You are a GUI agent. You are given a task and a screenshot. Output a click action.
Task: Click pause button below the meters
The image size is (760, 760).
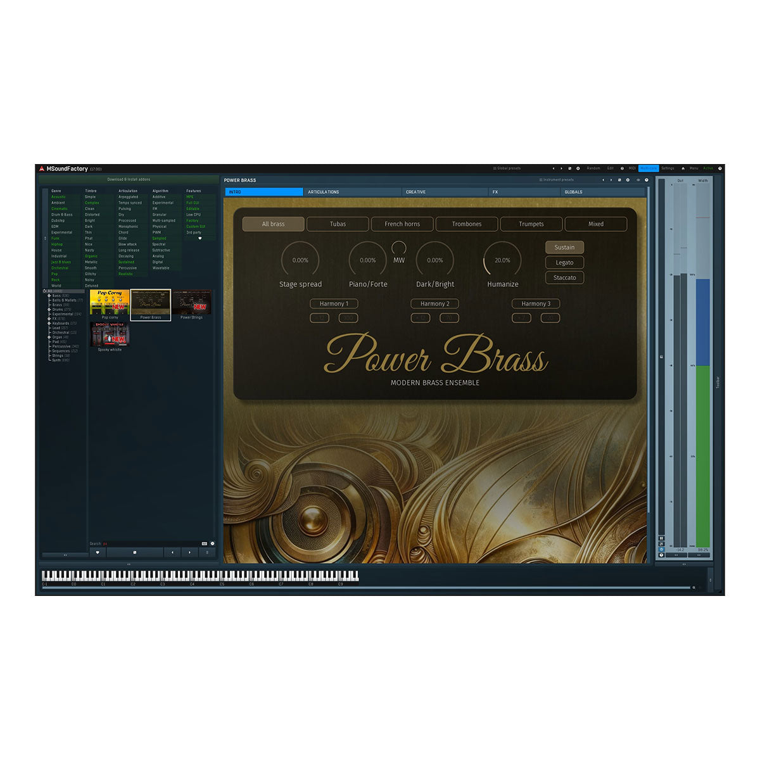661,538
